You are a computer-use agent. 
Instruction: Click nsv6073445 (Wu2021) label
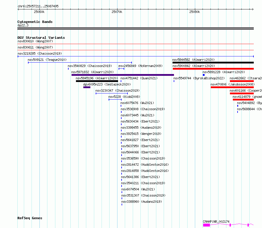(x=137, y=115)
